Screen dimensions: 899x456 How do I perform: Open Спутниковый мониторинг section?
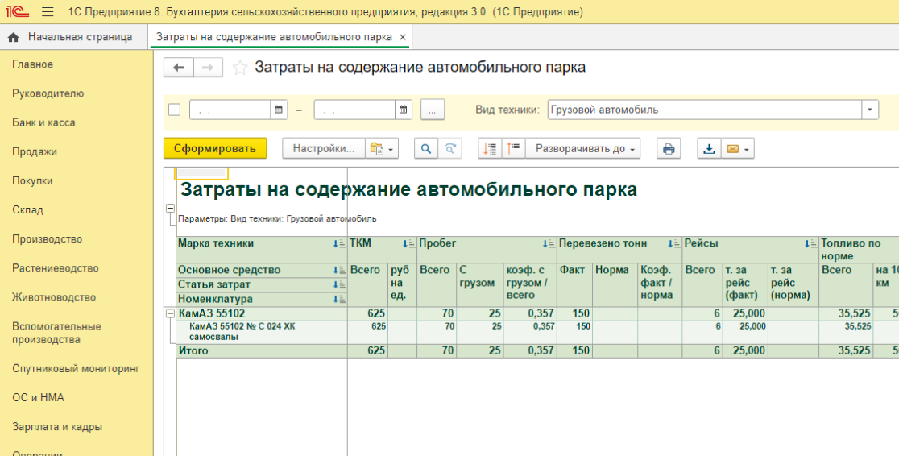point(76,369)
